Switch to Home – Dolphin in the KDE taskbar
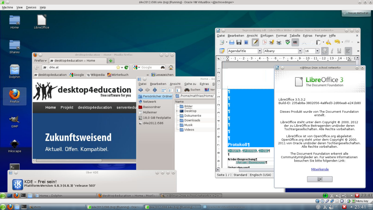Screen dimensions: 373x210 pos(65,196)
